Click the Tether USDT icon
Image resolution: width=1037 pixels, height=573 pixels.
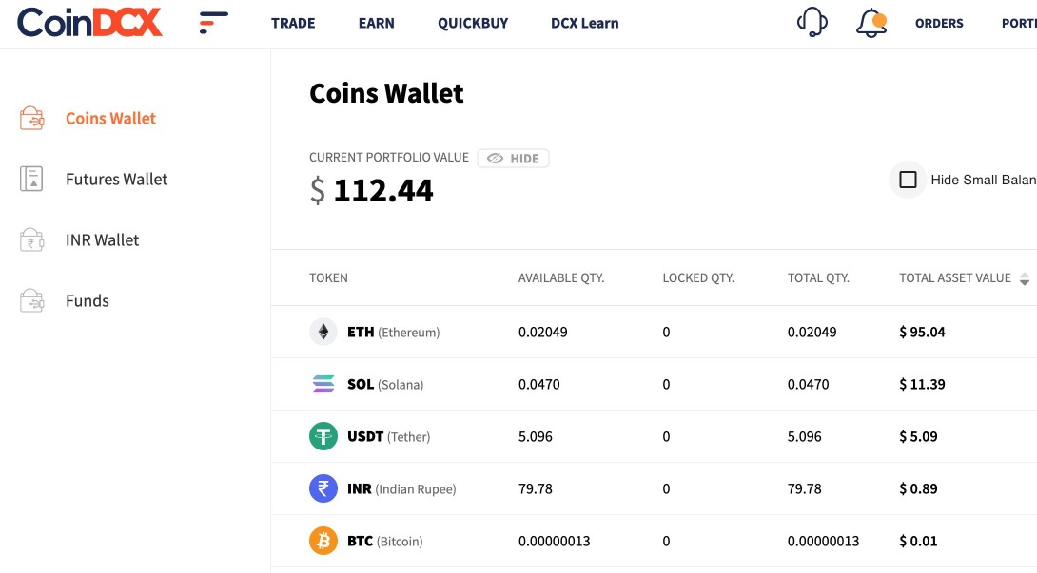tap(323, 436)
